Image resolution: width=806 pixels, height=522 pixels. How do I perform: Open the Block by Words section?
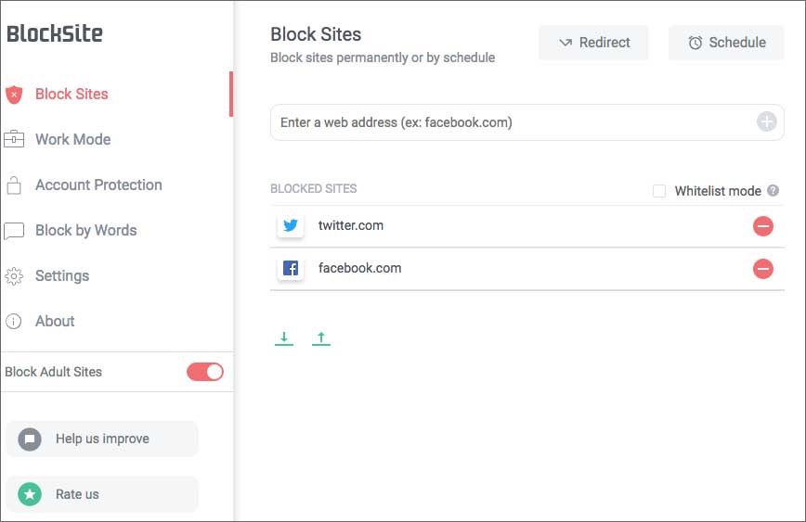pyautogui.click(x=85, y=231)
